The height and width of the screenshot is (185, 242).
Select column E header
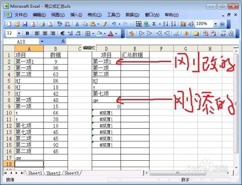tap(135, 49)
